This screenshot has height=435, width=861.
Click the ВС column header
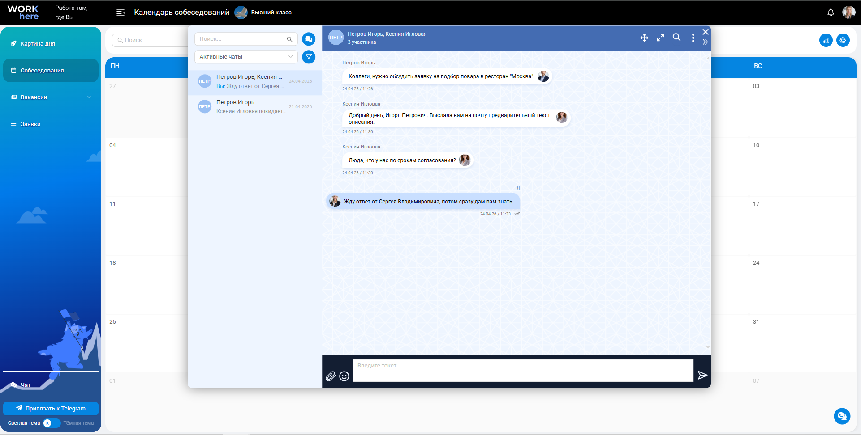(x=758, y=66)
